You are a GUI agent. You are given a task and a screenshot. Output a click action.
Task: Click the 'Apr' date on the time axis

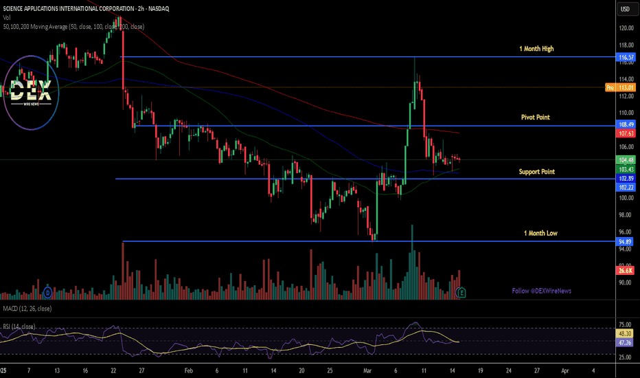(x=565, y=370)
